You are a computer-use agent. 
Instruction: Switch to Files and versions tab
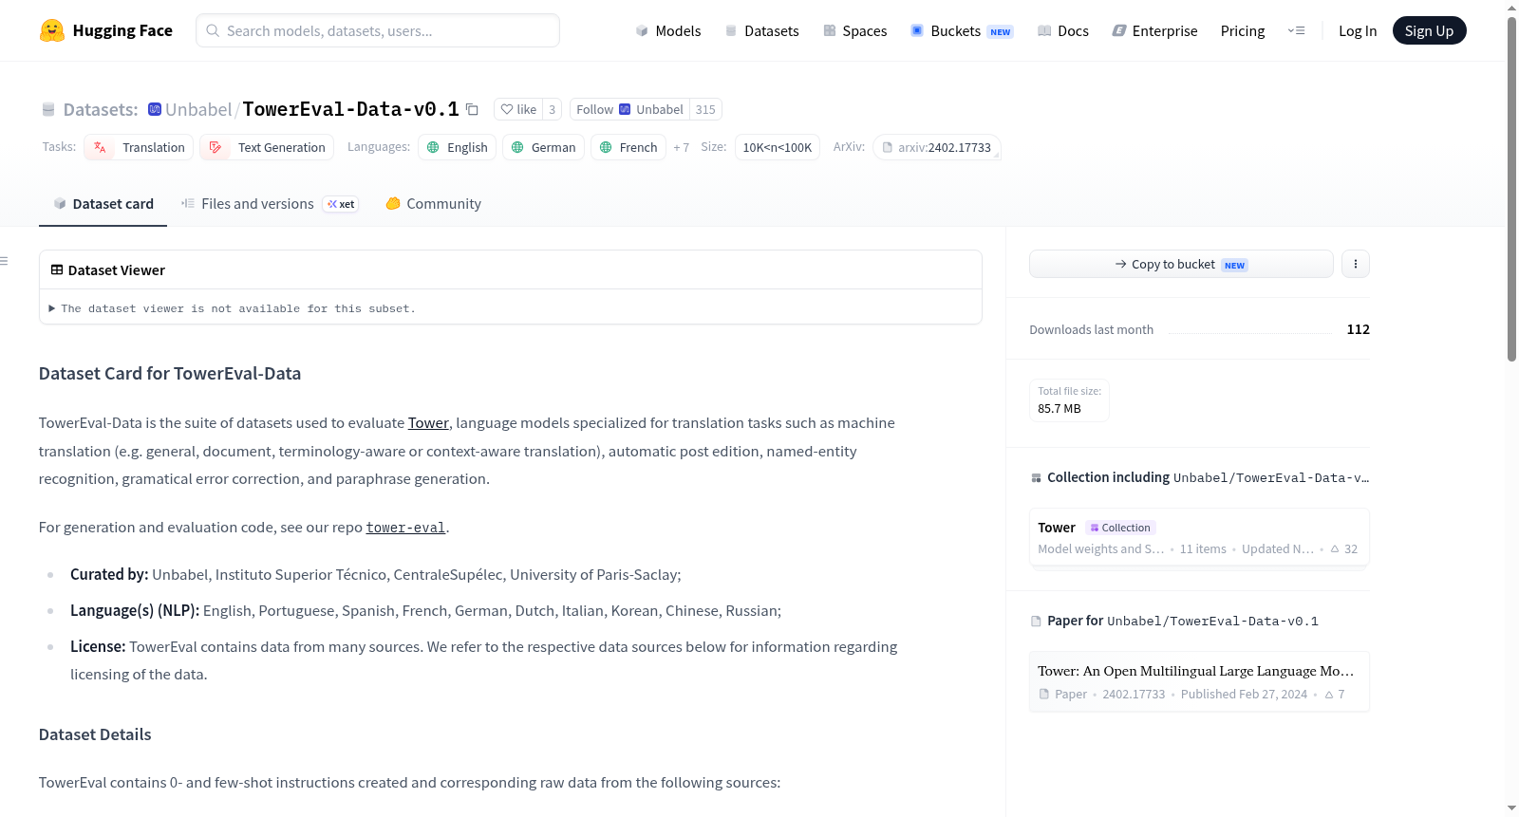tap(269, 204)
